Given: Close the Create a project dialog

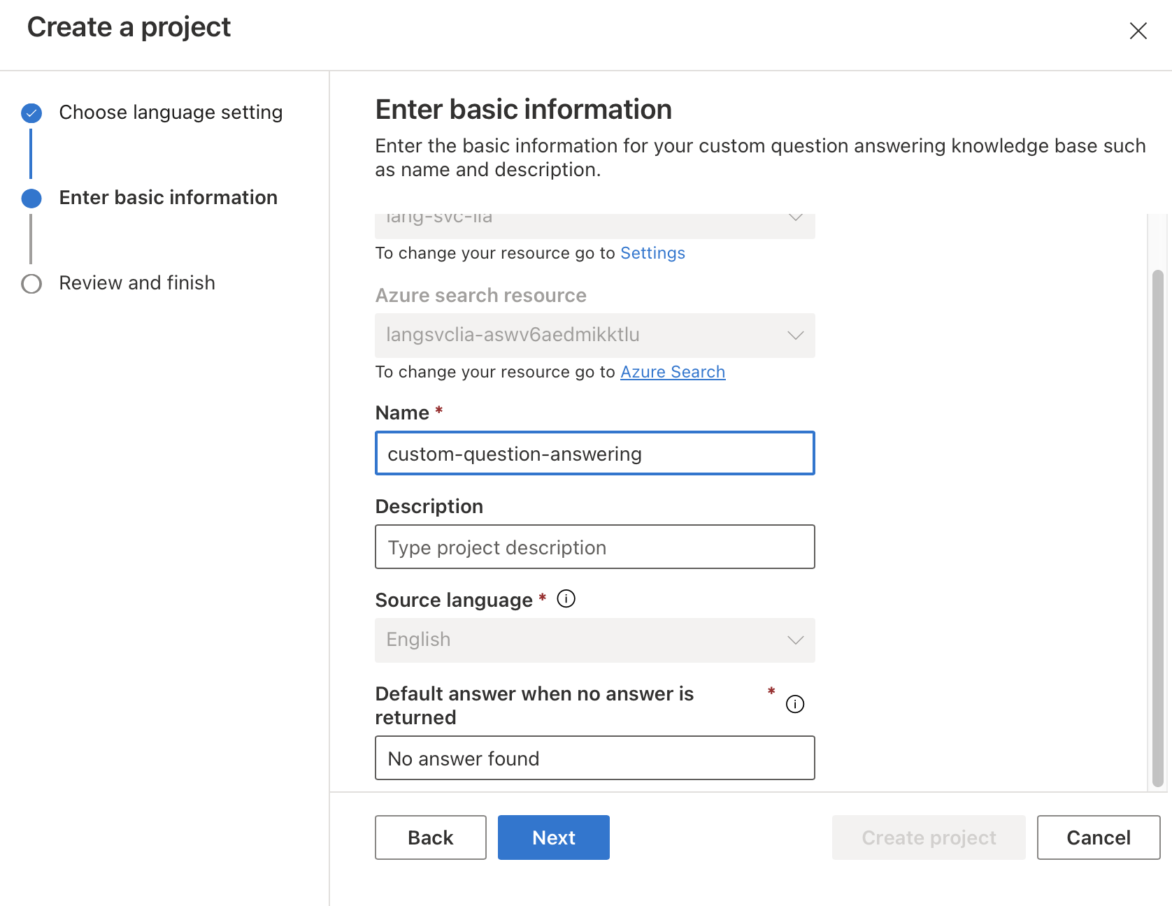Looking at the screenshot, I should (x=1138, y=31).
